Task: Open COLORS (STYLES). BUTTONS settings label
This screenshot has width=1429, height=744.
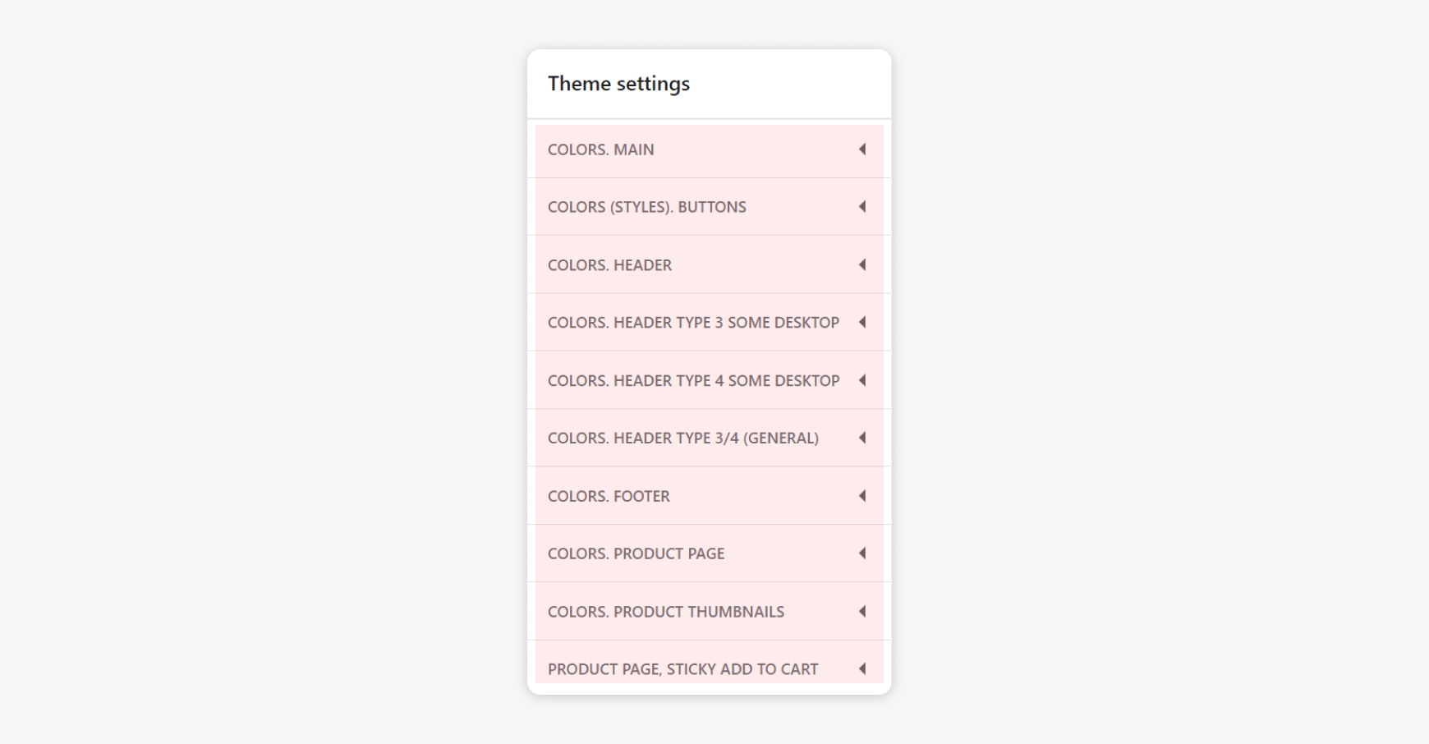Action: (647, 207)
